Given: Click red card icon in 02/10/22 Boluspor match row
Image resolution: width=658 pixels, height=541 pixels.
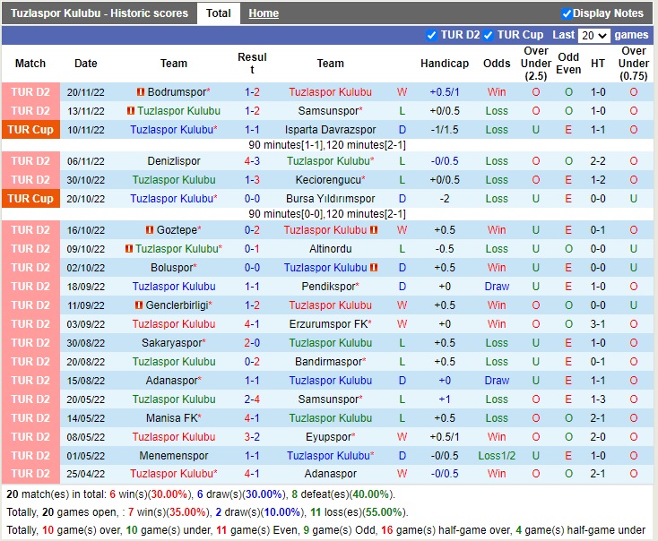Looking at the screenshot, I should [374, 268].
